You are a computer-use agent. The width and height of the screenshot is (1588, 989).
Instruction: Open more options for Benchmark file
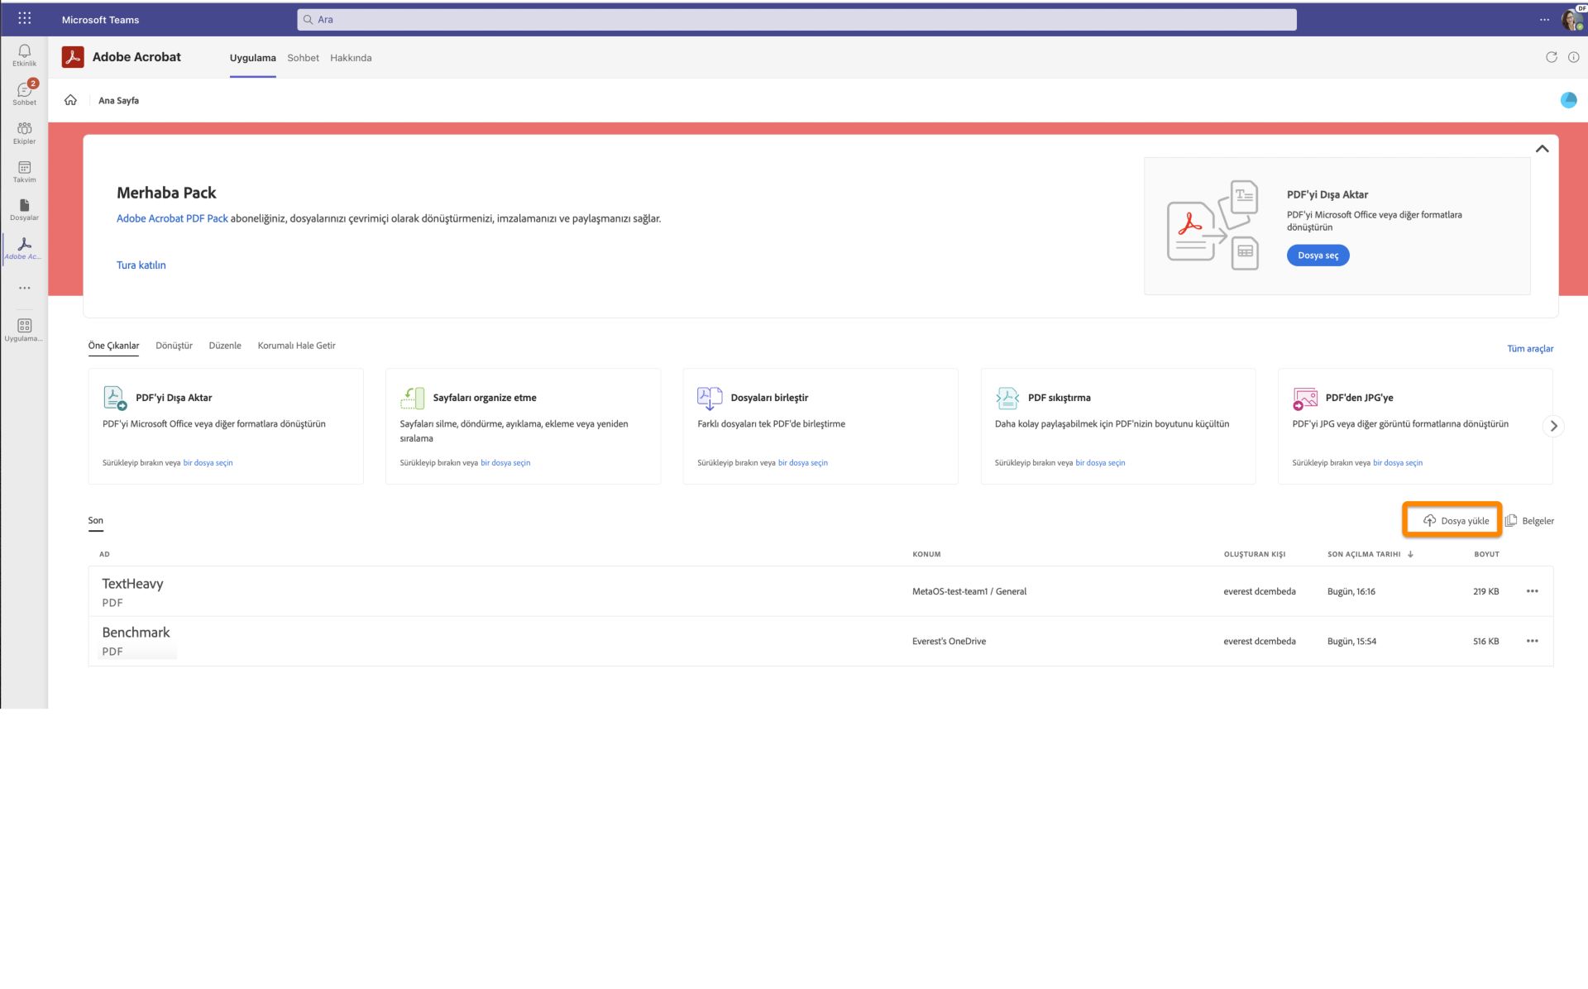click(x=1532, y=641)
